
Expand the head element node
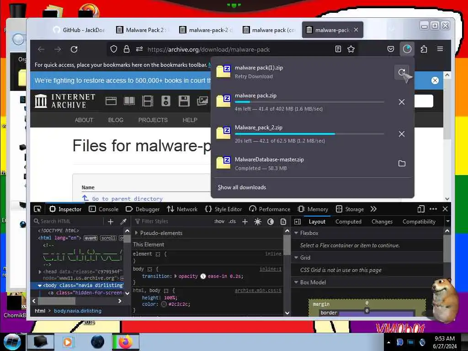40,272
